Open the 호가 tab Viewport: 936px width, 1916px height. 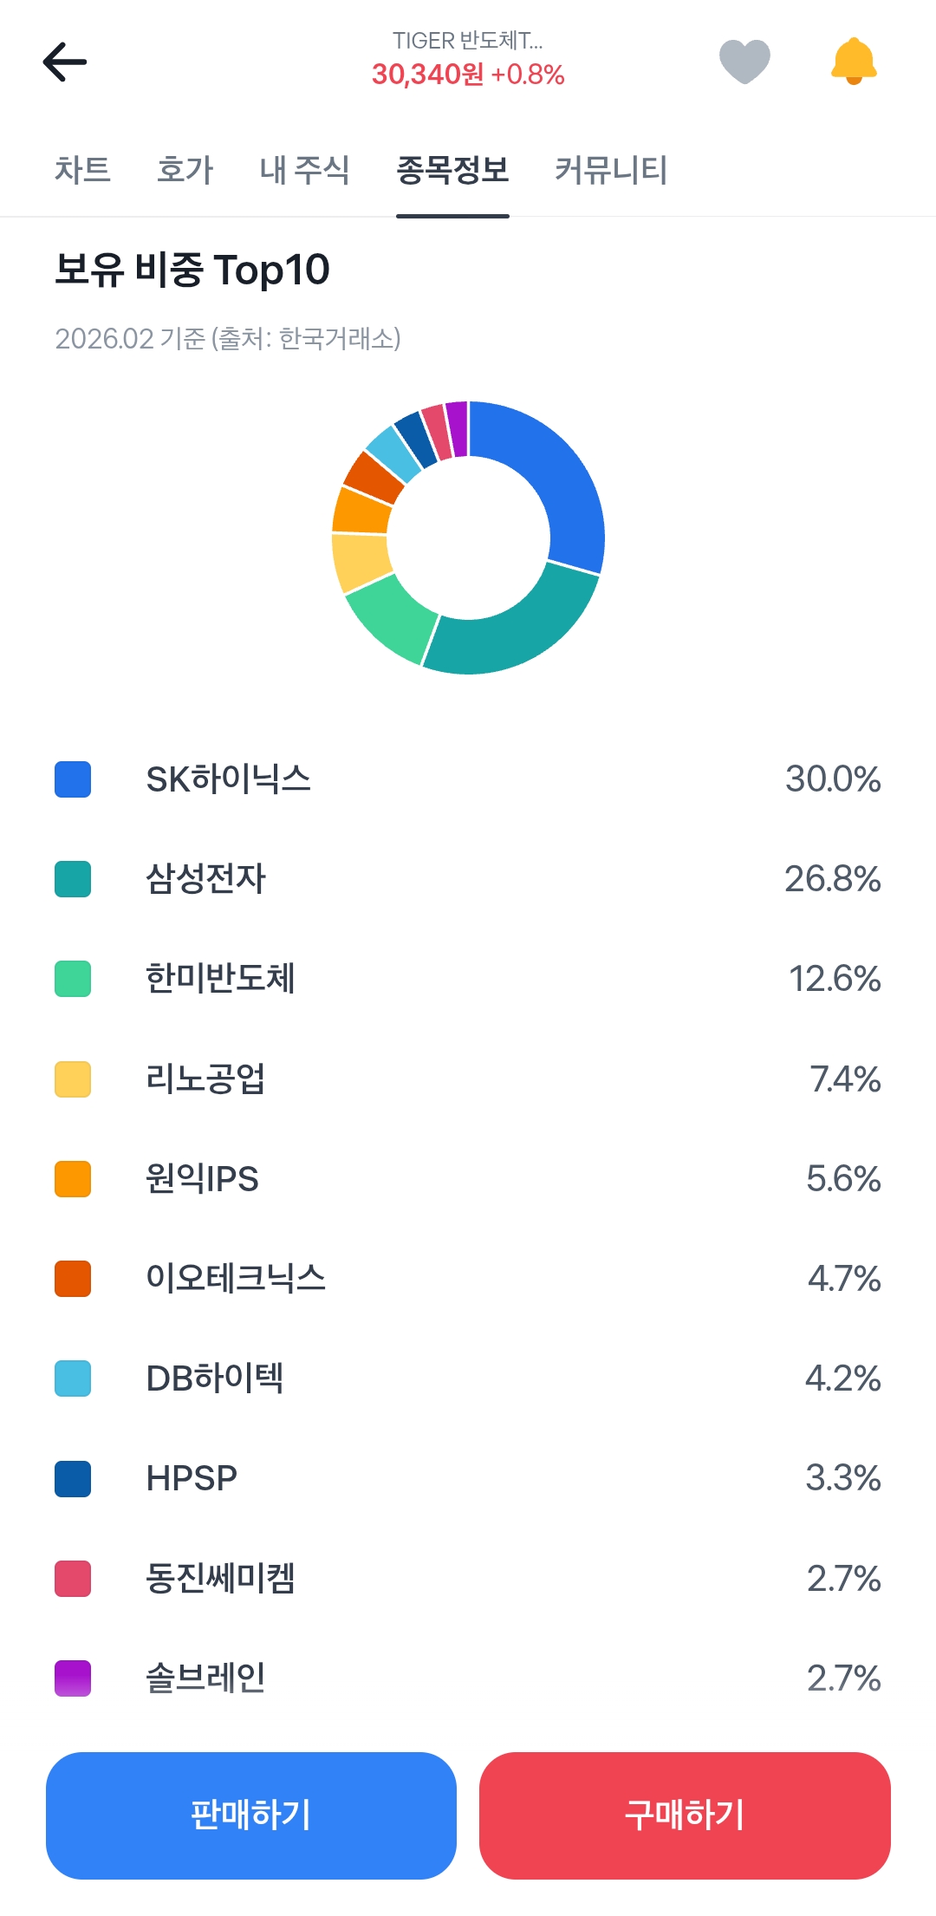tap(185, 170)
